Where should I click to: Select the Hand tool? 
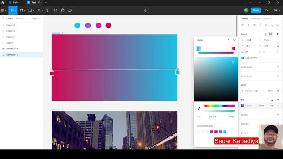click(x=62, y=11)
